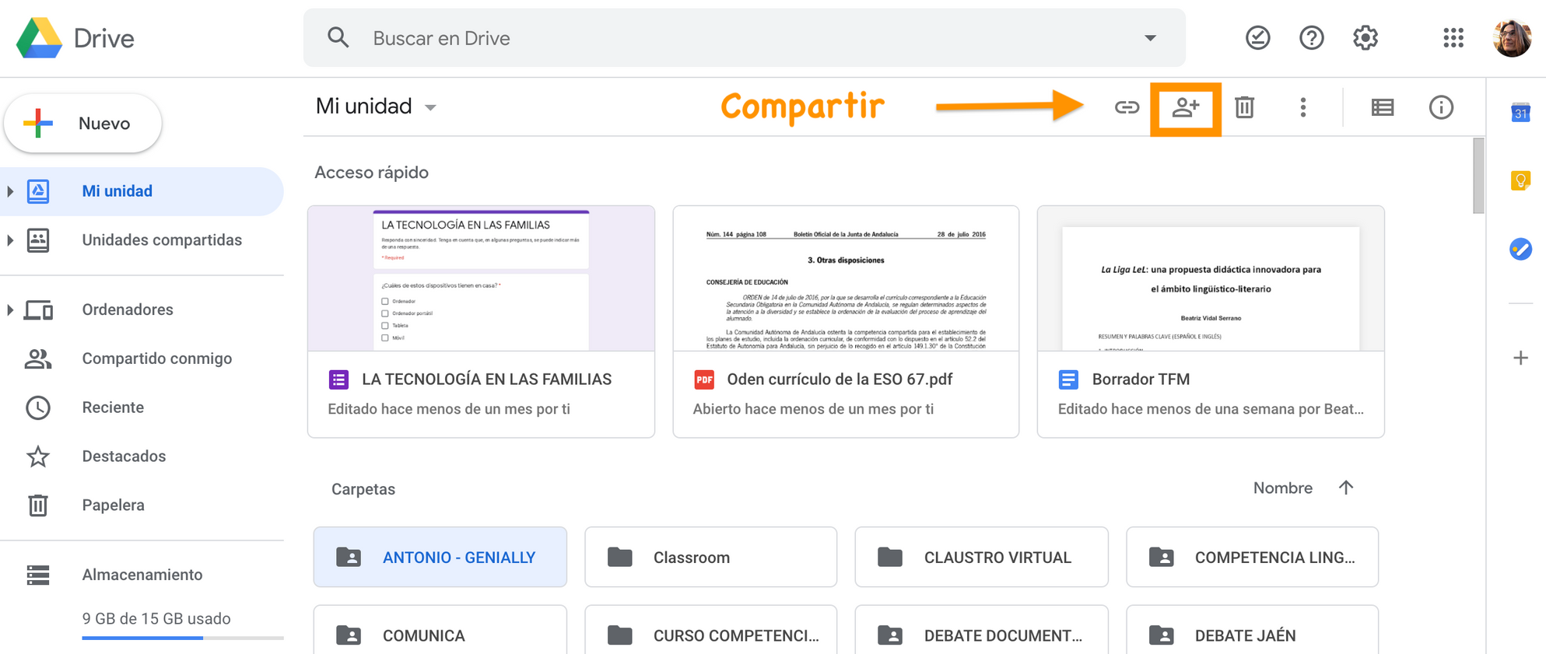Open search options dropdown arrow
This screenshot has height=654, width=1546.
(1149, 38)
